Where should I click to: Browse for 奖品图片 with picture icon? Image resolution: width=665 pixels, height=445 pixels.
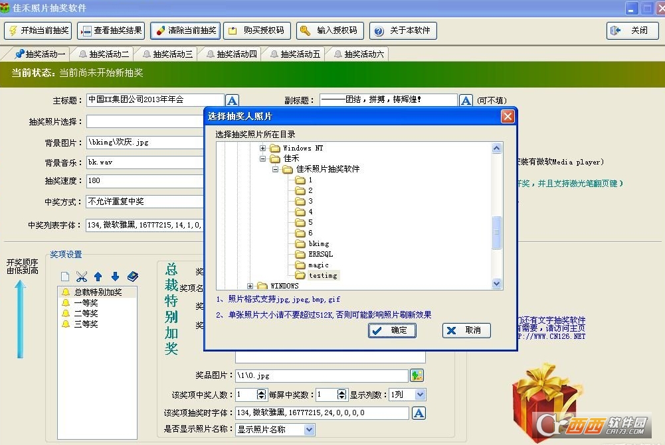pyautogui.click(x=417, y=375)
